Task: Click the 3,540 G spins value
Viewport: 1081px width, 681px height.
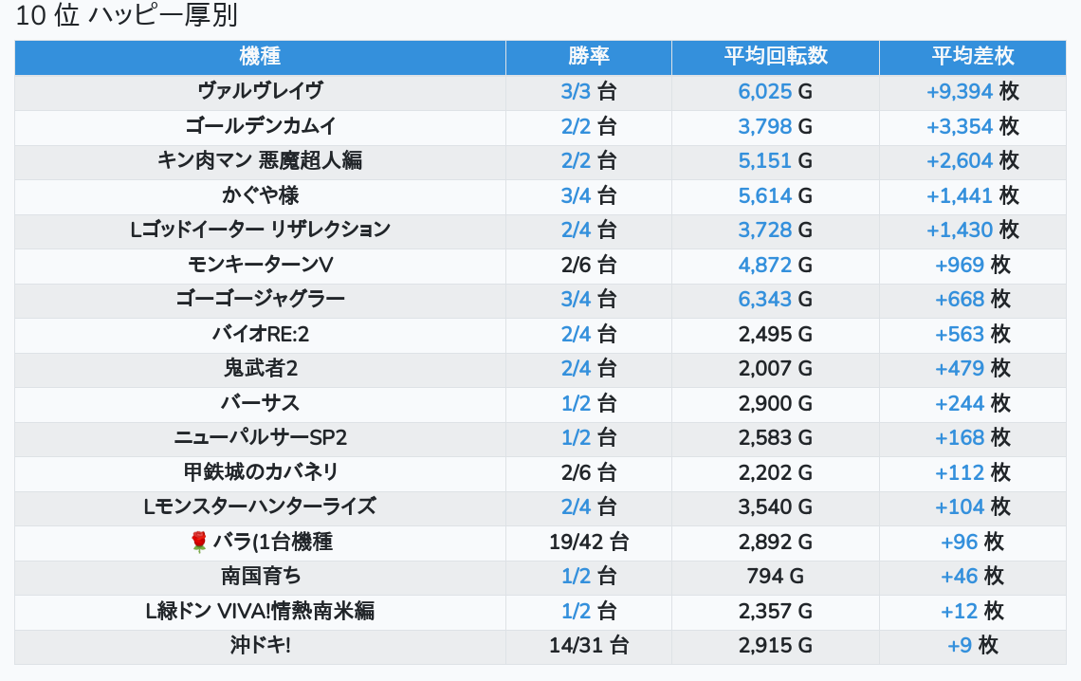Action: point(776,506)
